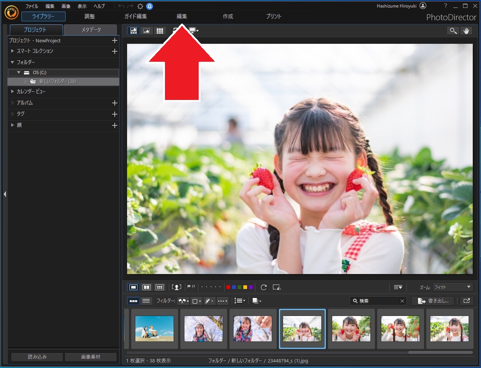This screenshot has height=368, width=481.
Task: Toggle compare two photos view
Action: [x=147, y=287]
